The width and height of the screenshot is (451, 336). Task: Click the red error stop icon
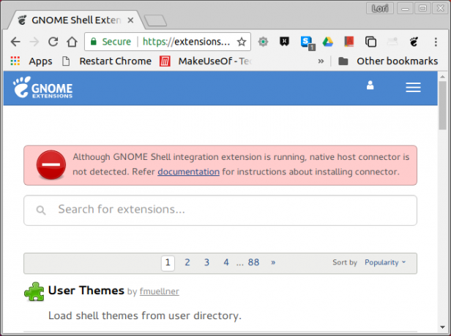point(51,165)
